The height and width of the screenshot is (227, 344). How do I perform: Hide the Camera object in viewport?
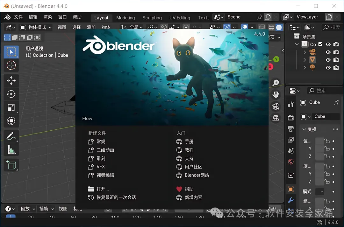(328, 52)
